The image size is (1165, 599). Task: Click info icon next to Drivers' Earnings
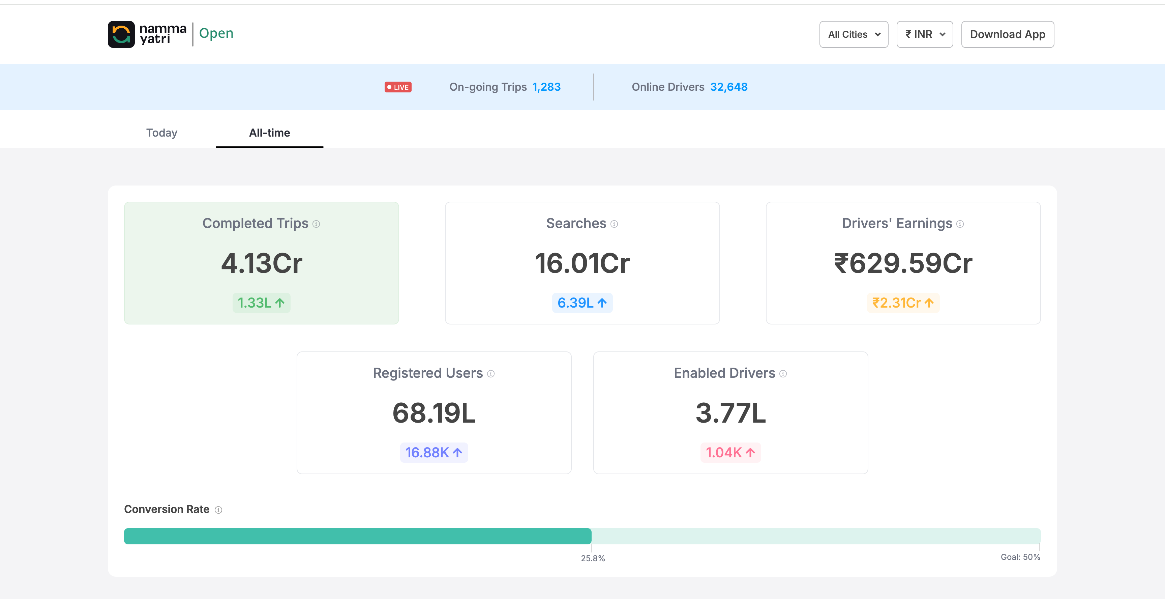pyautogui.click(x=960, y=224)
